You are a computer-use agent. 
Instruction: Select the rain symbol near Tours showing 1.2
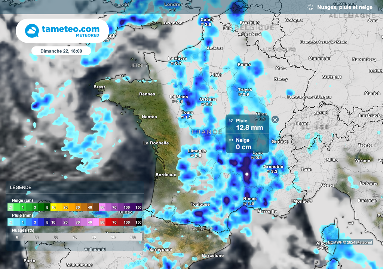point(183,117)
